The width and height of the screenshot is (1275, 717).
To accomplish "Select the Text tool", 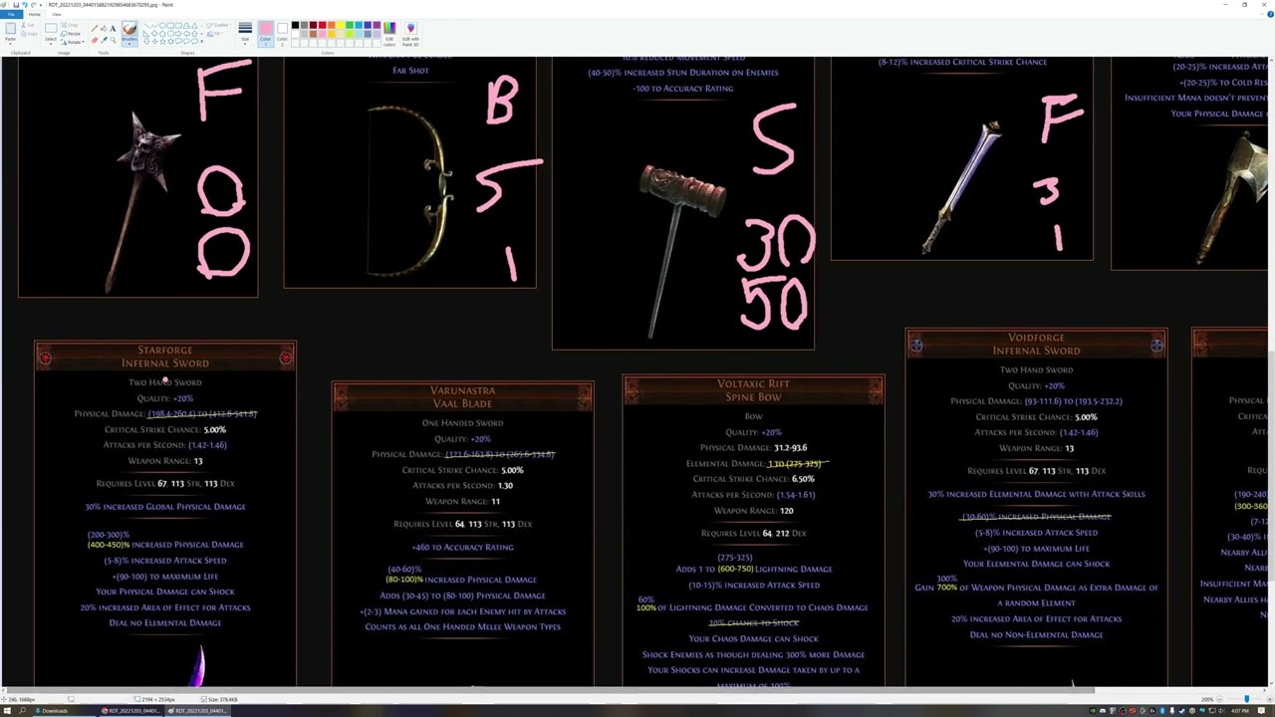I will coord(113,28).
